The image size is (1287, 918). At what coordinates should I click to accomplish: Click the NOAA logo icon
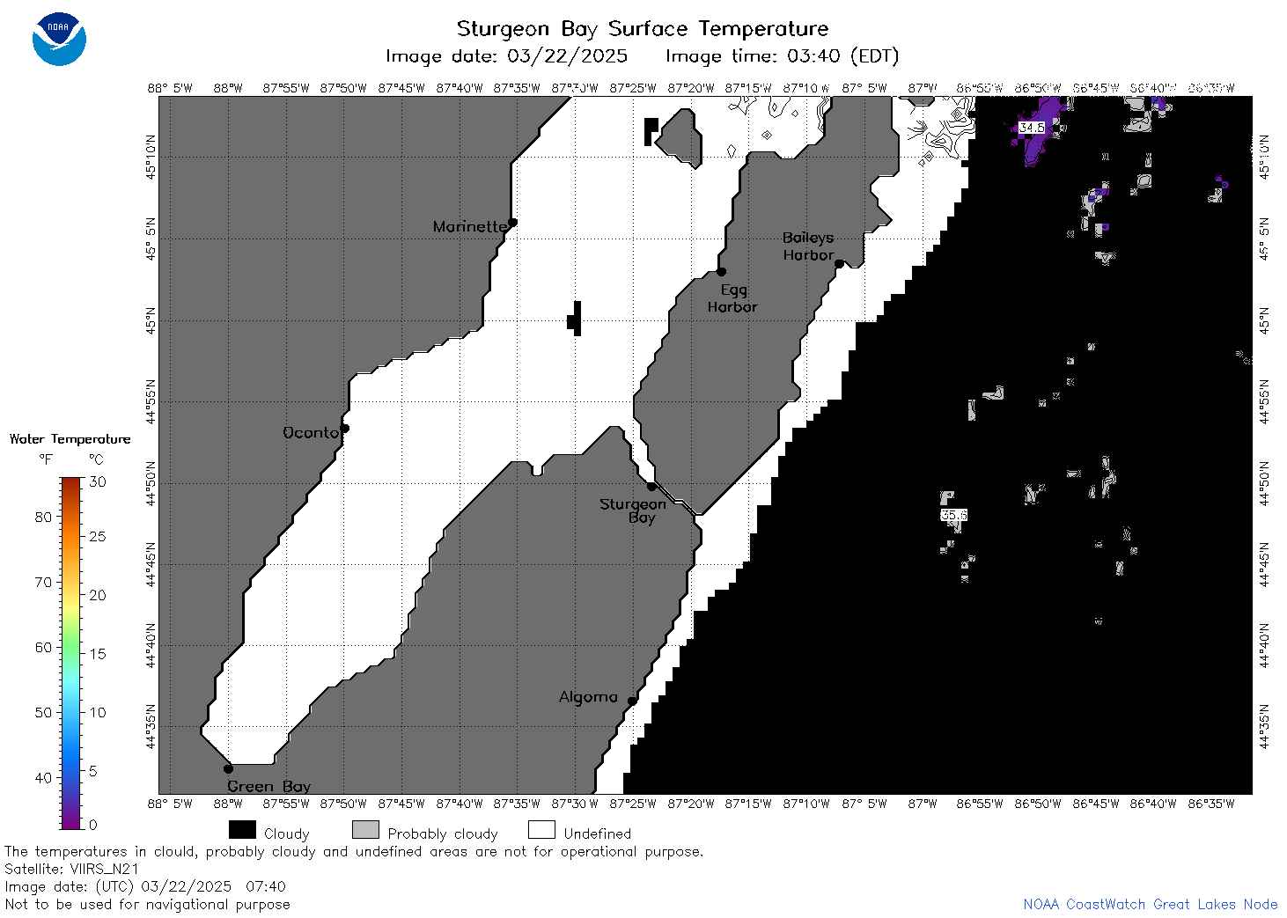click(x=59, y=39)
